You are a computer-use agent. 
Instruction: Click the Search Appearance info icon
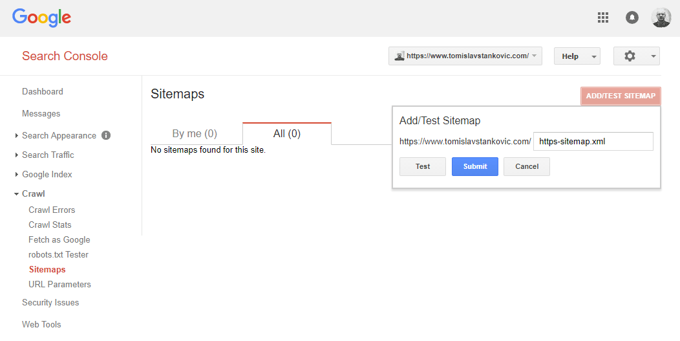tap(106, 135)
